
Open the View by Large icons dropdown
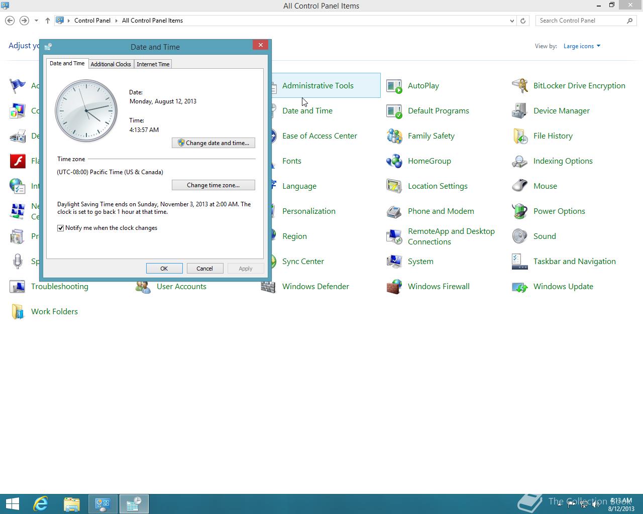click(x=582, y=46)
